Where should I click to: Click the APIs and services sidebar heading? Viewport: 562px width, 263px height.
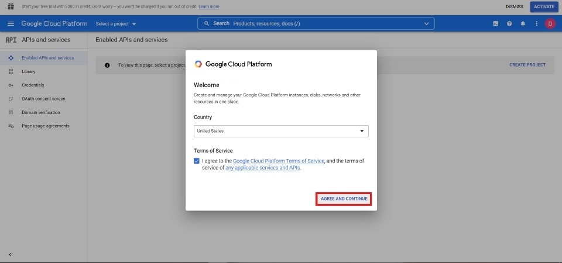click(x=46, y=40)
